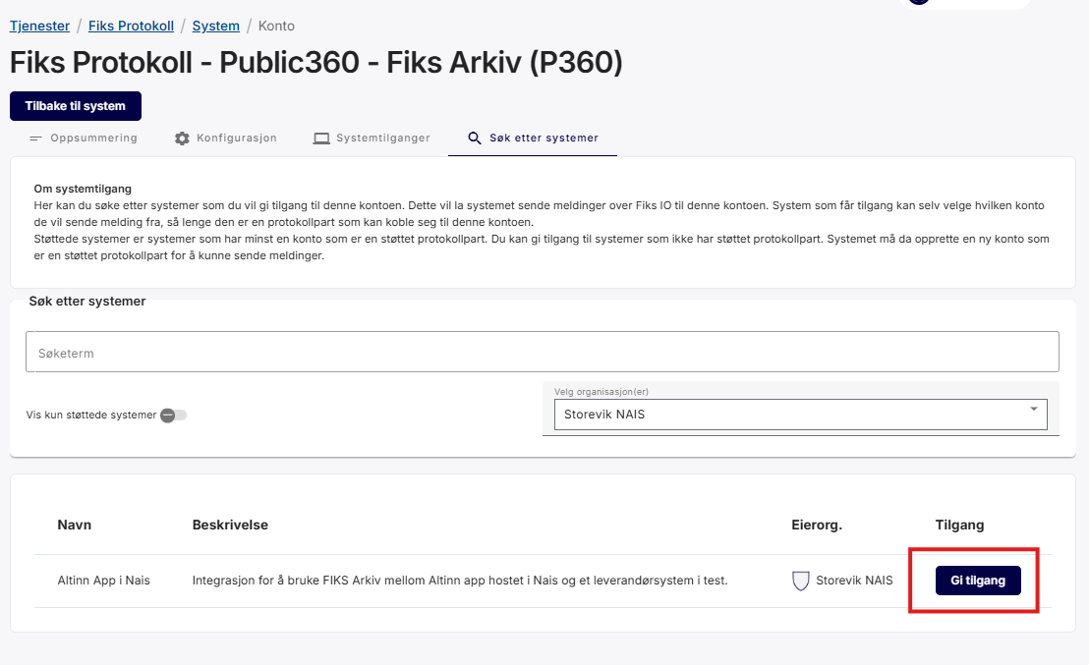Click the Søketerm search input field

coord(543,351)
